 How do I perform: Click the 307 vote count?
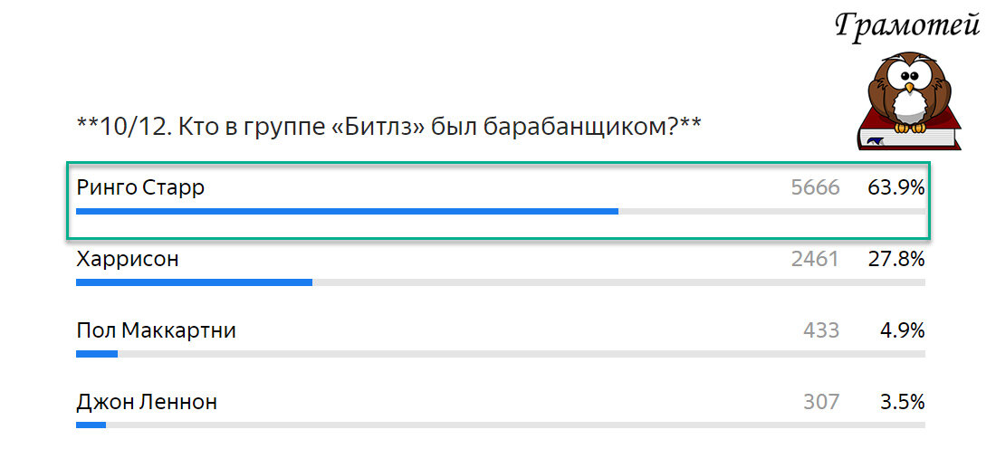(x=821, y=402)
